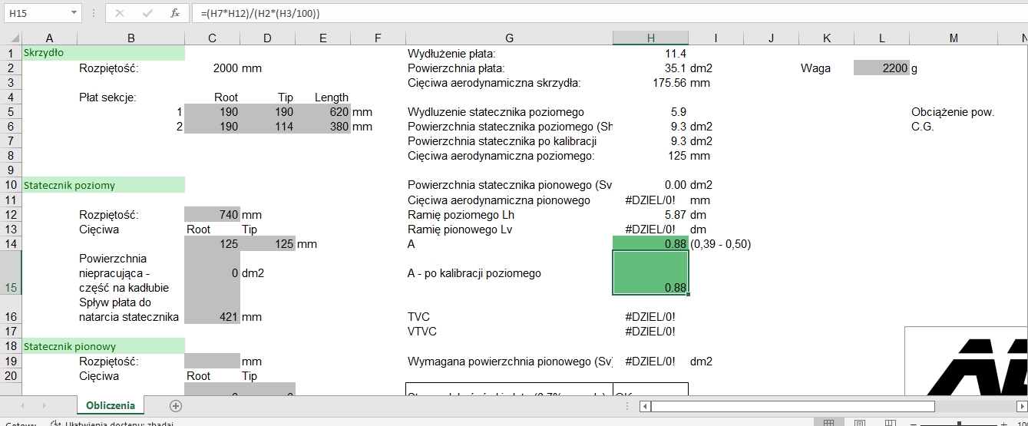Select the green Statecznik pionowy header cell
The height and width of the screenshot is (426, 1028).
click(104, 346)
